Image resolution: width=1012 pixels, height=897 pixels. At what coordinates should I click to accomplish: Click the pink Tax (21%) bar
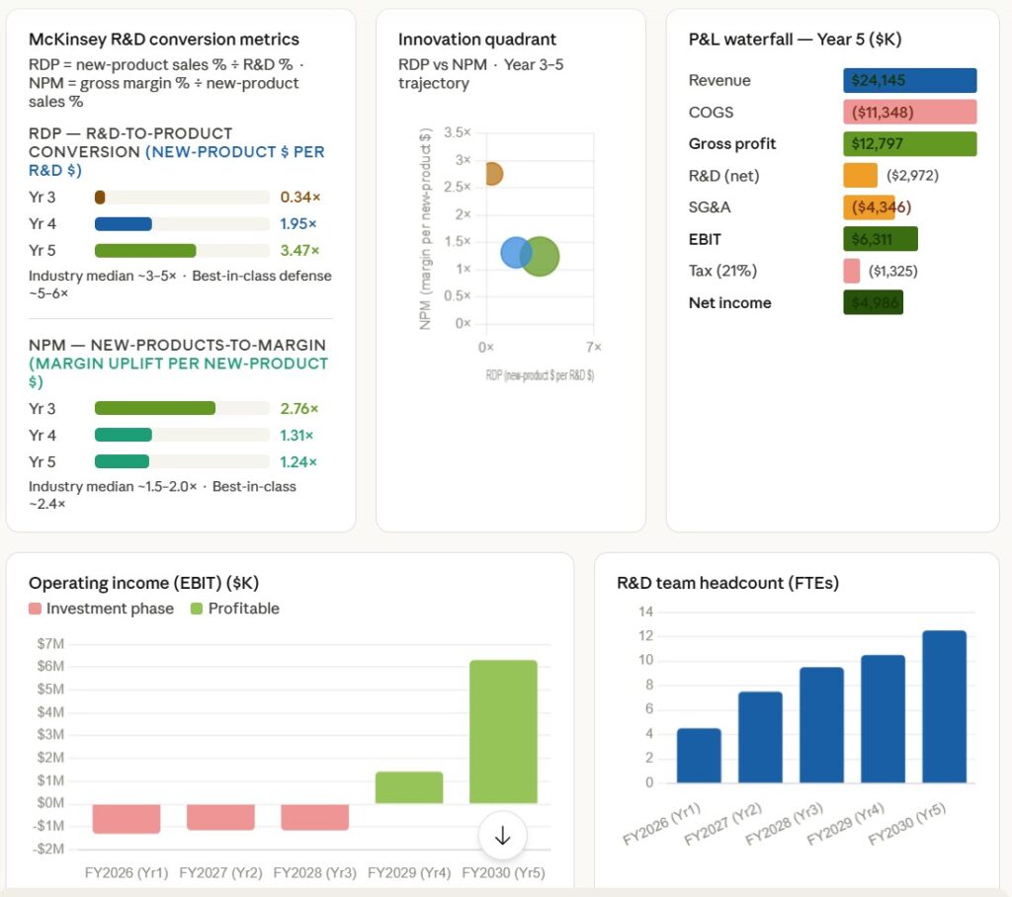851,271
